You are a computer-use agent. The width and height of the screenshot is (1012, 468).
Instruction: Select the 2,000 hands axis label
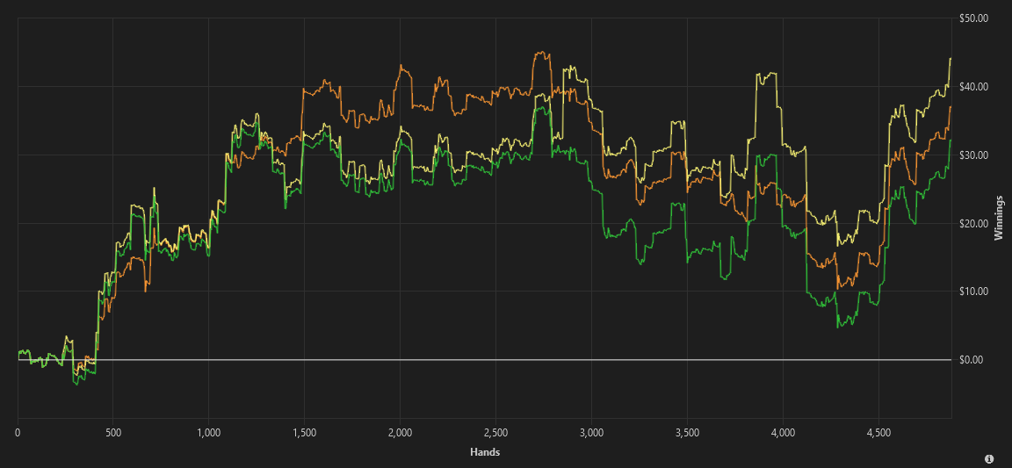point(401,432)
